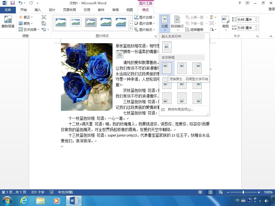
Task: Switch to the Design (设计) tab
Action: pyautogui.click(x=52, y=10)
